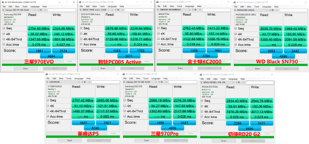Open Tools menu in the ZHITAI PC005 window
This screenshot has height=144, width=309.
(102, 7)
